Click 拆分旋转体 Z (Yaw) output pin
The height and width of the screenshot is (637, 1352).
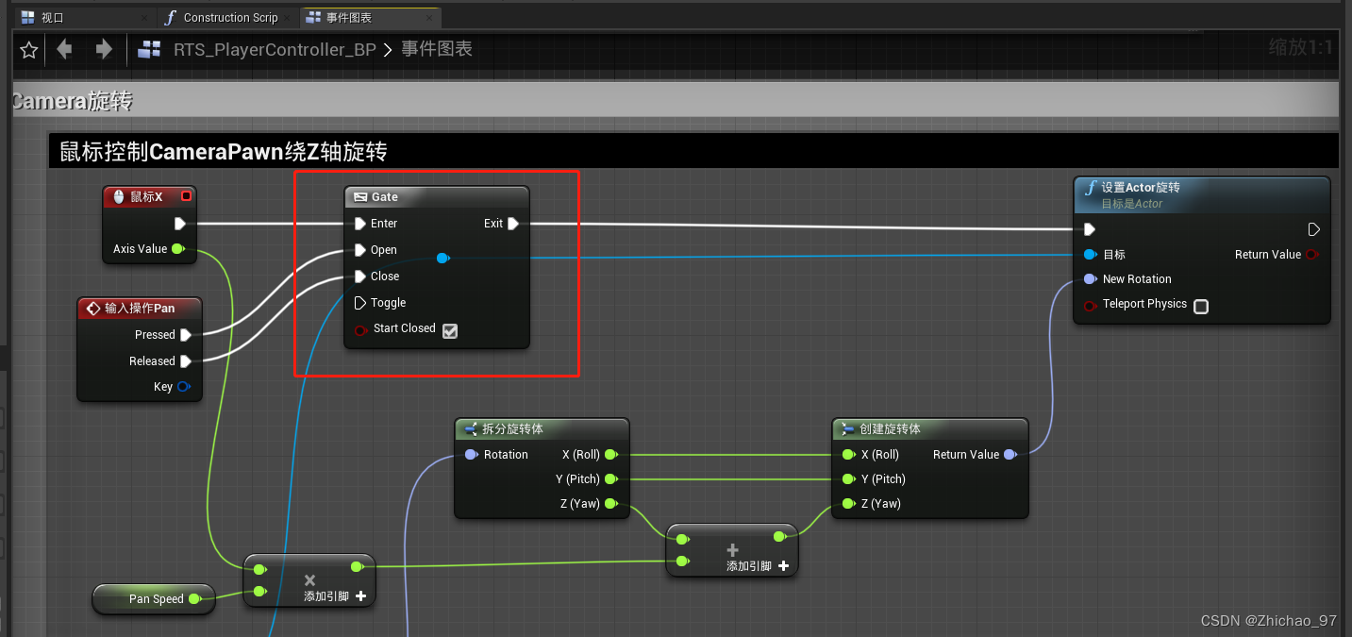pyautogui.click(x=611, y=504)
